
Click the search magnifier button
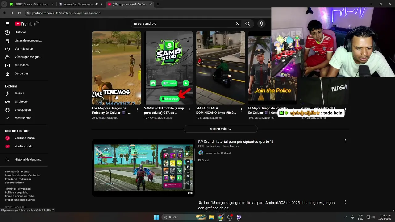247,24
